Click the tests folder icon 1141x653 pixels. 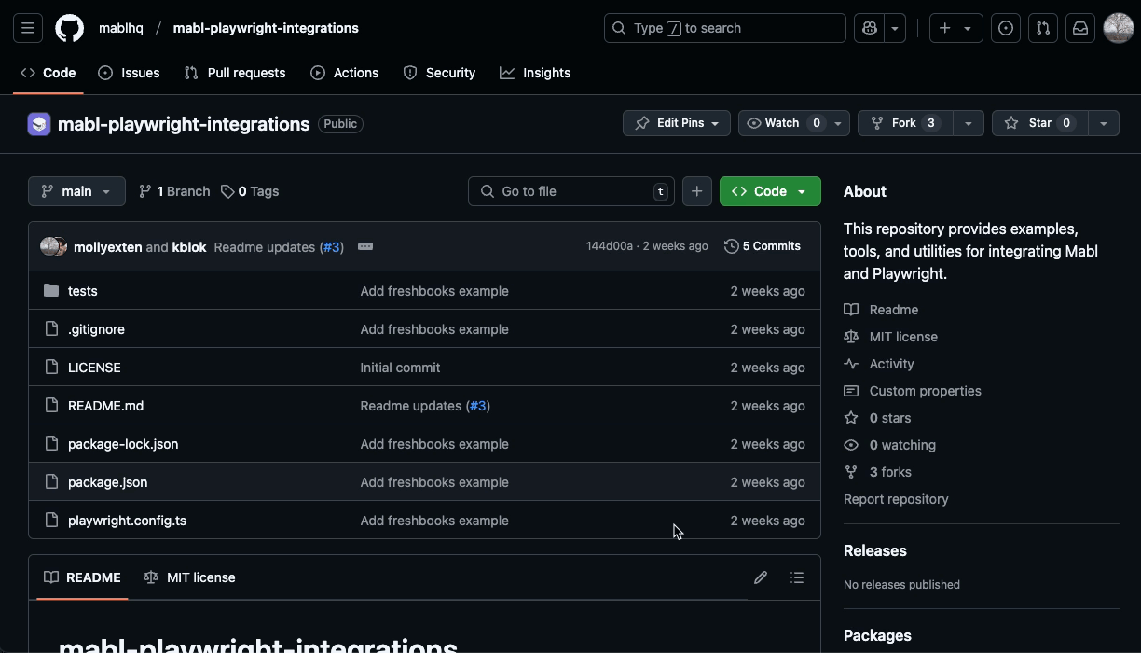[51, 291]
